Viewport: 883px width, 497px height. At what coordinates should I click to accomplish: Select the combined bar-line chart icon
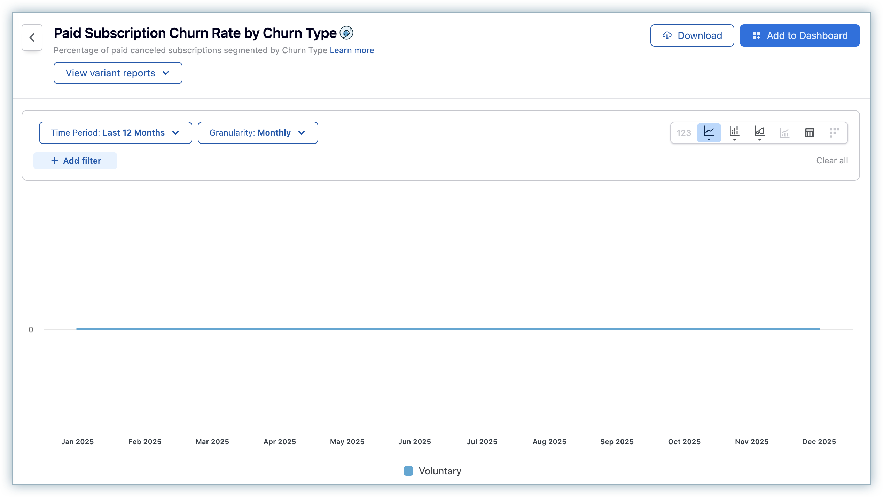784,133
